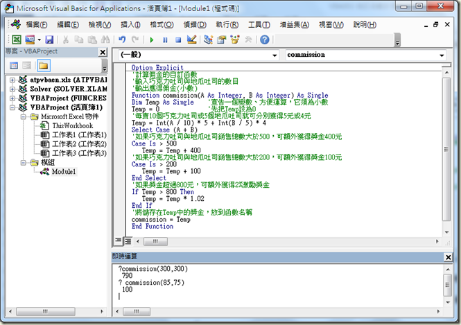Close the 即時運算 immediate window

click(x=448, y=257)
